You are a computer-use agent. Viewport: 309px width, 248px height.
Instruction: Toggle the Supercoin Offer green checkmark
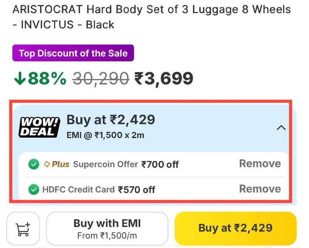tap(34, 164)
